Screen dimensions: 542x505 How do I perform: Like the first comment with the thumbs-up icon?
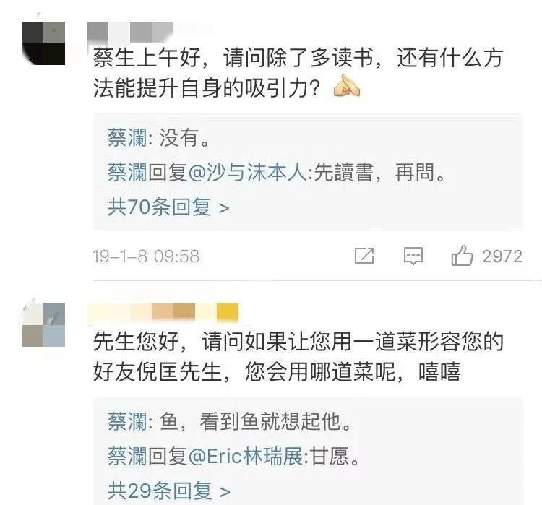click(462, 256)
